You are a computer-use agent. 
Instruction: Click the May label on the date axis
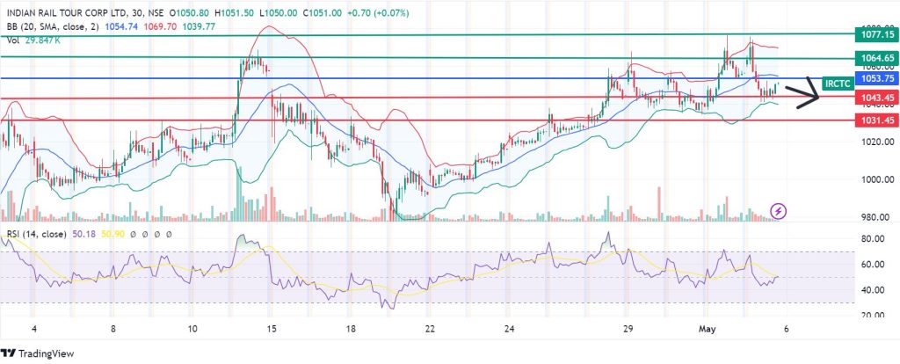point(706,329)
